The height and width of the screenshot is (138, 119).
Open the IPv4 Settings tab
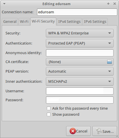pyautogui.click(x=69, y=22)
